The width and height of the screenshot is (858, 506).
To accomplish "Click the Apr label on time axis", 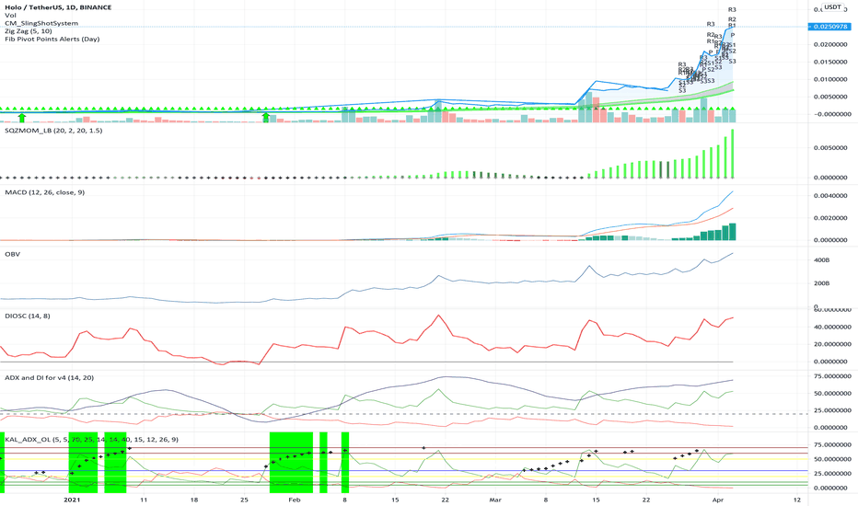I will [x=718, y=500].
